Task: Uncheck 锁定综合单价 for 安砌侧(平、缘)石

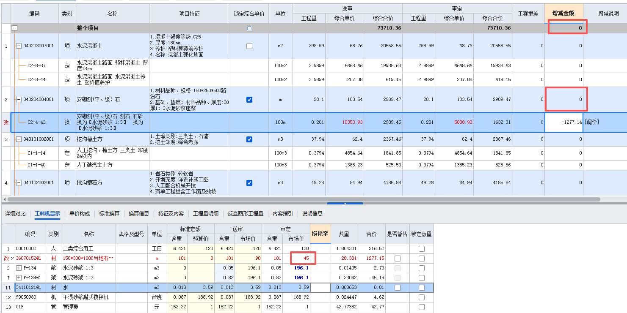Action: [249, 99]
